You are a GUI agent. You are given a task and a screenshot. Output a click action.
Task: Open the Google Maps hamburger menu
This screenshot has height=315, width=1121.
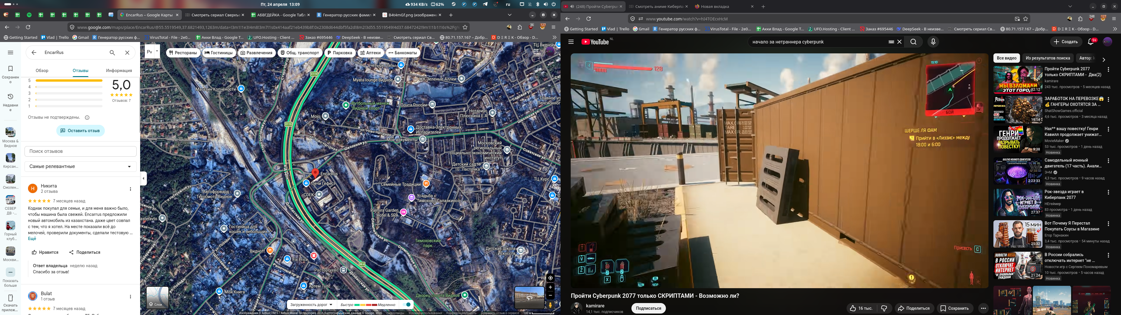point(11,52)
